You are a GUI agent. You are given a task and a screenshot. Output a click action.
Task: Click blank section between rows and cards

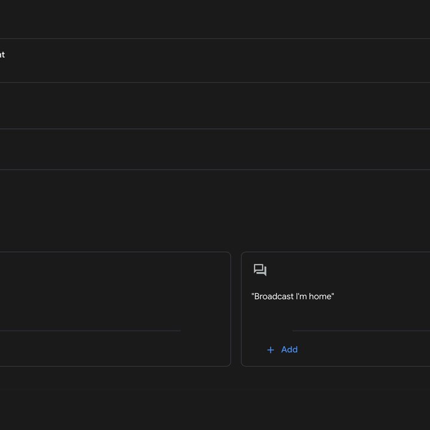215,211
